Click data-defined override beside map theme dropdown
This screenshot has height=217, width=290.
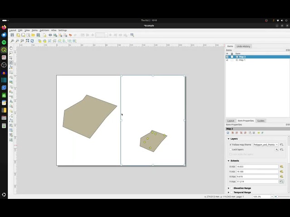coord(281,145)
